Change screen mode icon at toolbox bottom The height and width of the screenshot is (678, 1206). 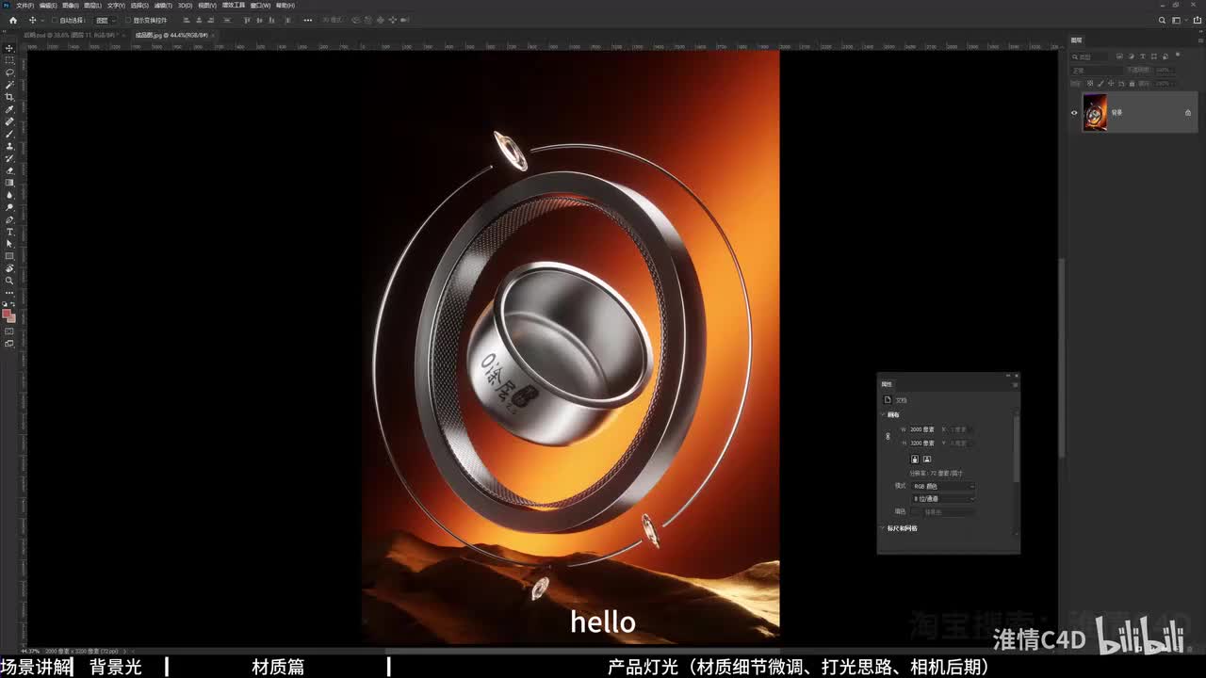click(9, 344)
